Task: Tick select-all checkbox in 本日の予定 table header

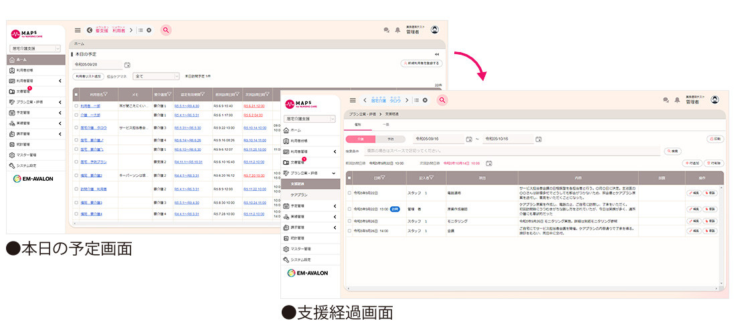Action: coord(76,95)
